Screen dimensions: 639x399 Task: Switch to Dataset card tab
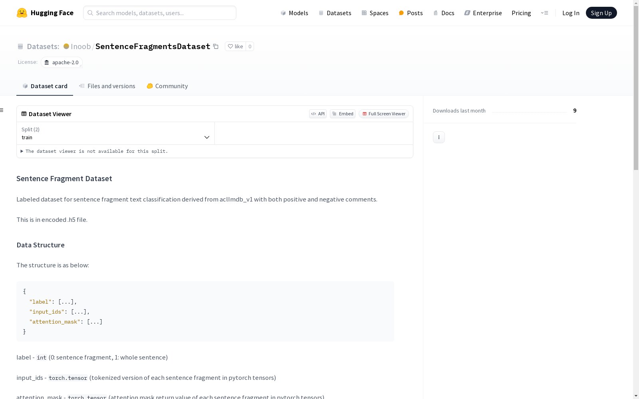pyautogui.click(x=45, y=86)
